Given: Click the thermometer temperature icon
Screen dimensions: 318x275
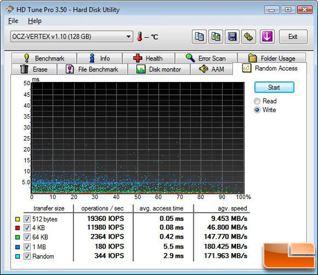Looking at the screenshot, I should 139,36.
